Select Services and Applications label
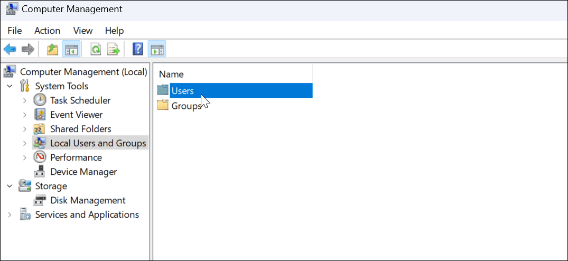Image resolution: width=568 pixels, height=261 pixels. tap(87, 215)
